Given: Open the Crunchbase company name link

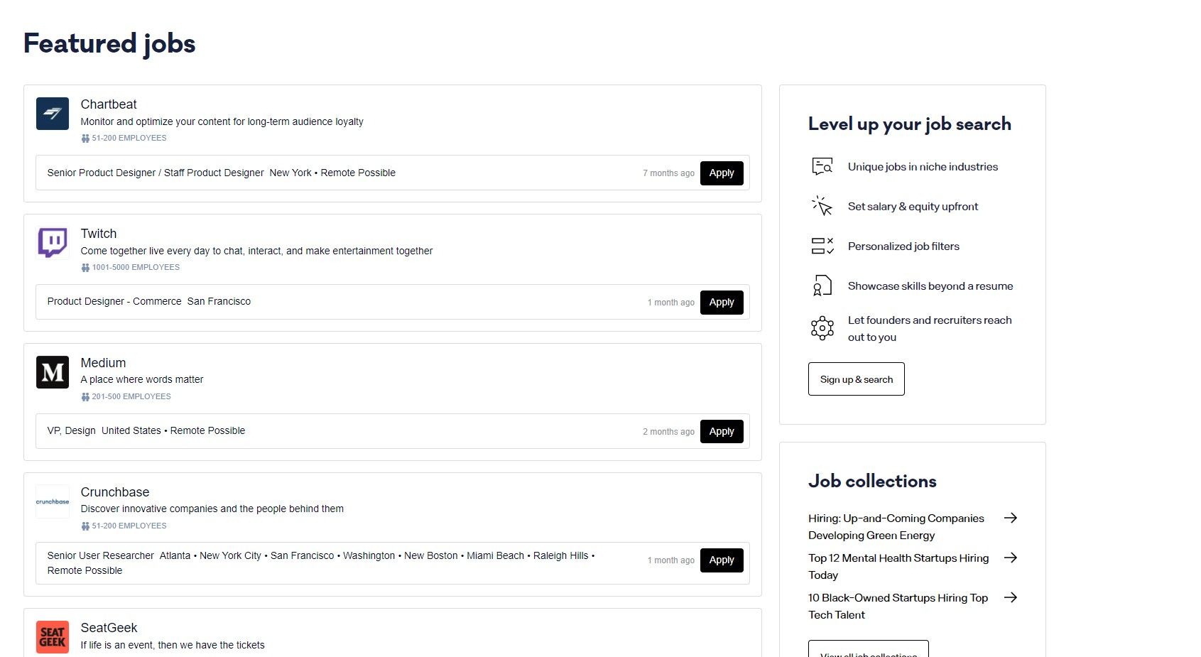Looking at the screenshot, I should [115, 492].
